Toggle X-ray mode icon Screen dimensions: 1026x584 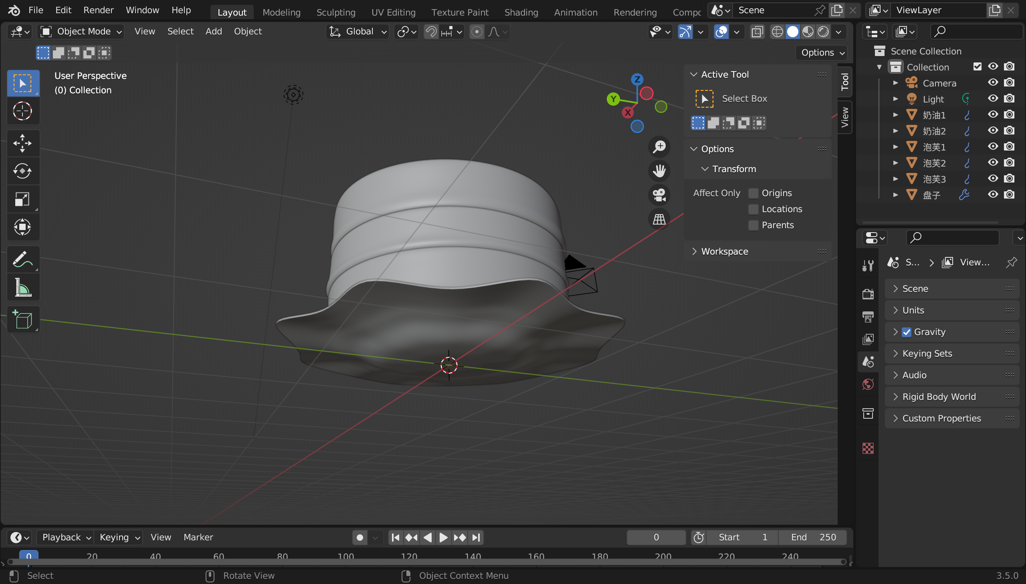[x=757, y=32]
